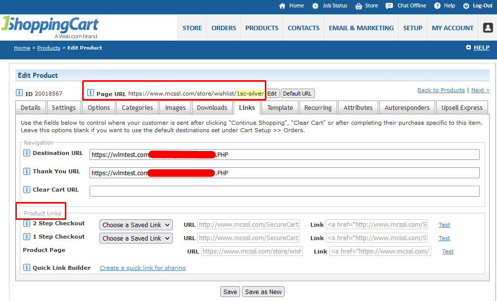Click the 1ShoppingCart logo
The image size is (497, 301).
[50, 27]
